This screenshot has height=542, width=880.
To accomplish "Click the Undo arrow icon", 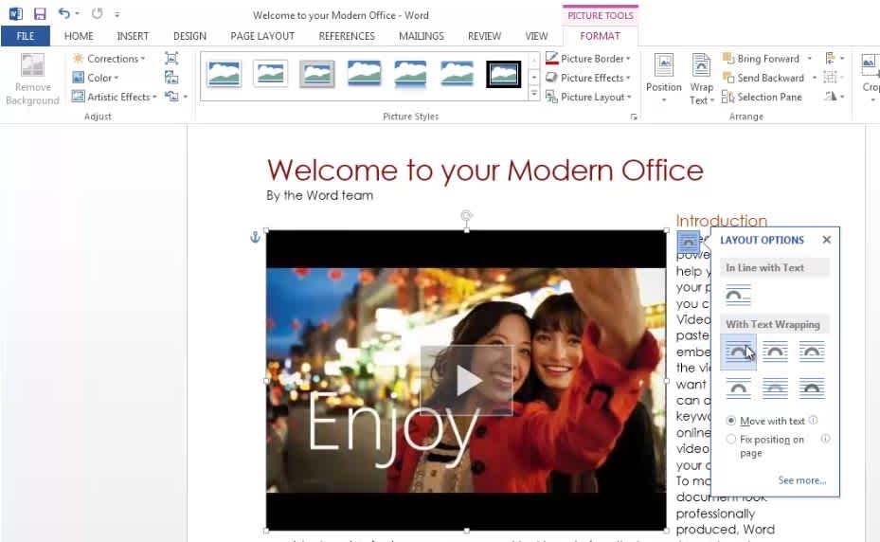I will click(x=64, y=13).
